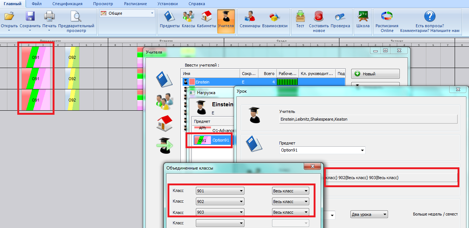The height and width of the screenshot is (228, 469).
Task: Open the Спецификация tab
Action: pos(67,4)
